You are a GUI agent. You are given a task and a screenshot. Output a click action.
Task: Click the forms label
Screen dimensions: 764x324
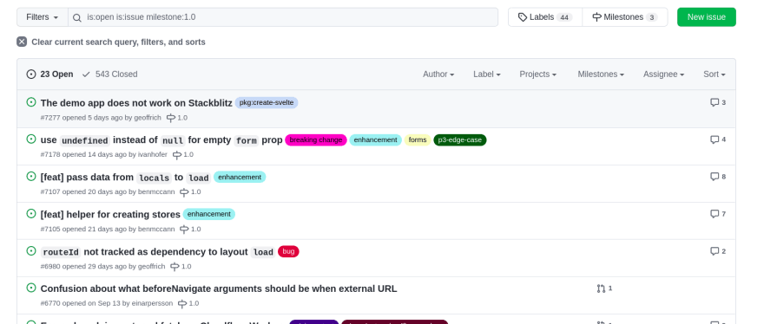tap(418, 140)
